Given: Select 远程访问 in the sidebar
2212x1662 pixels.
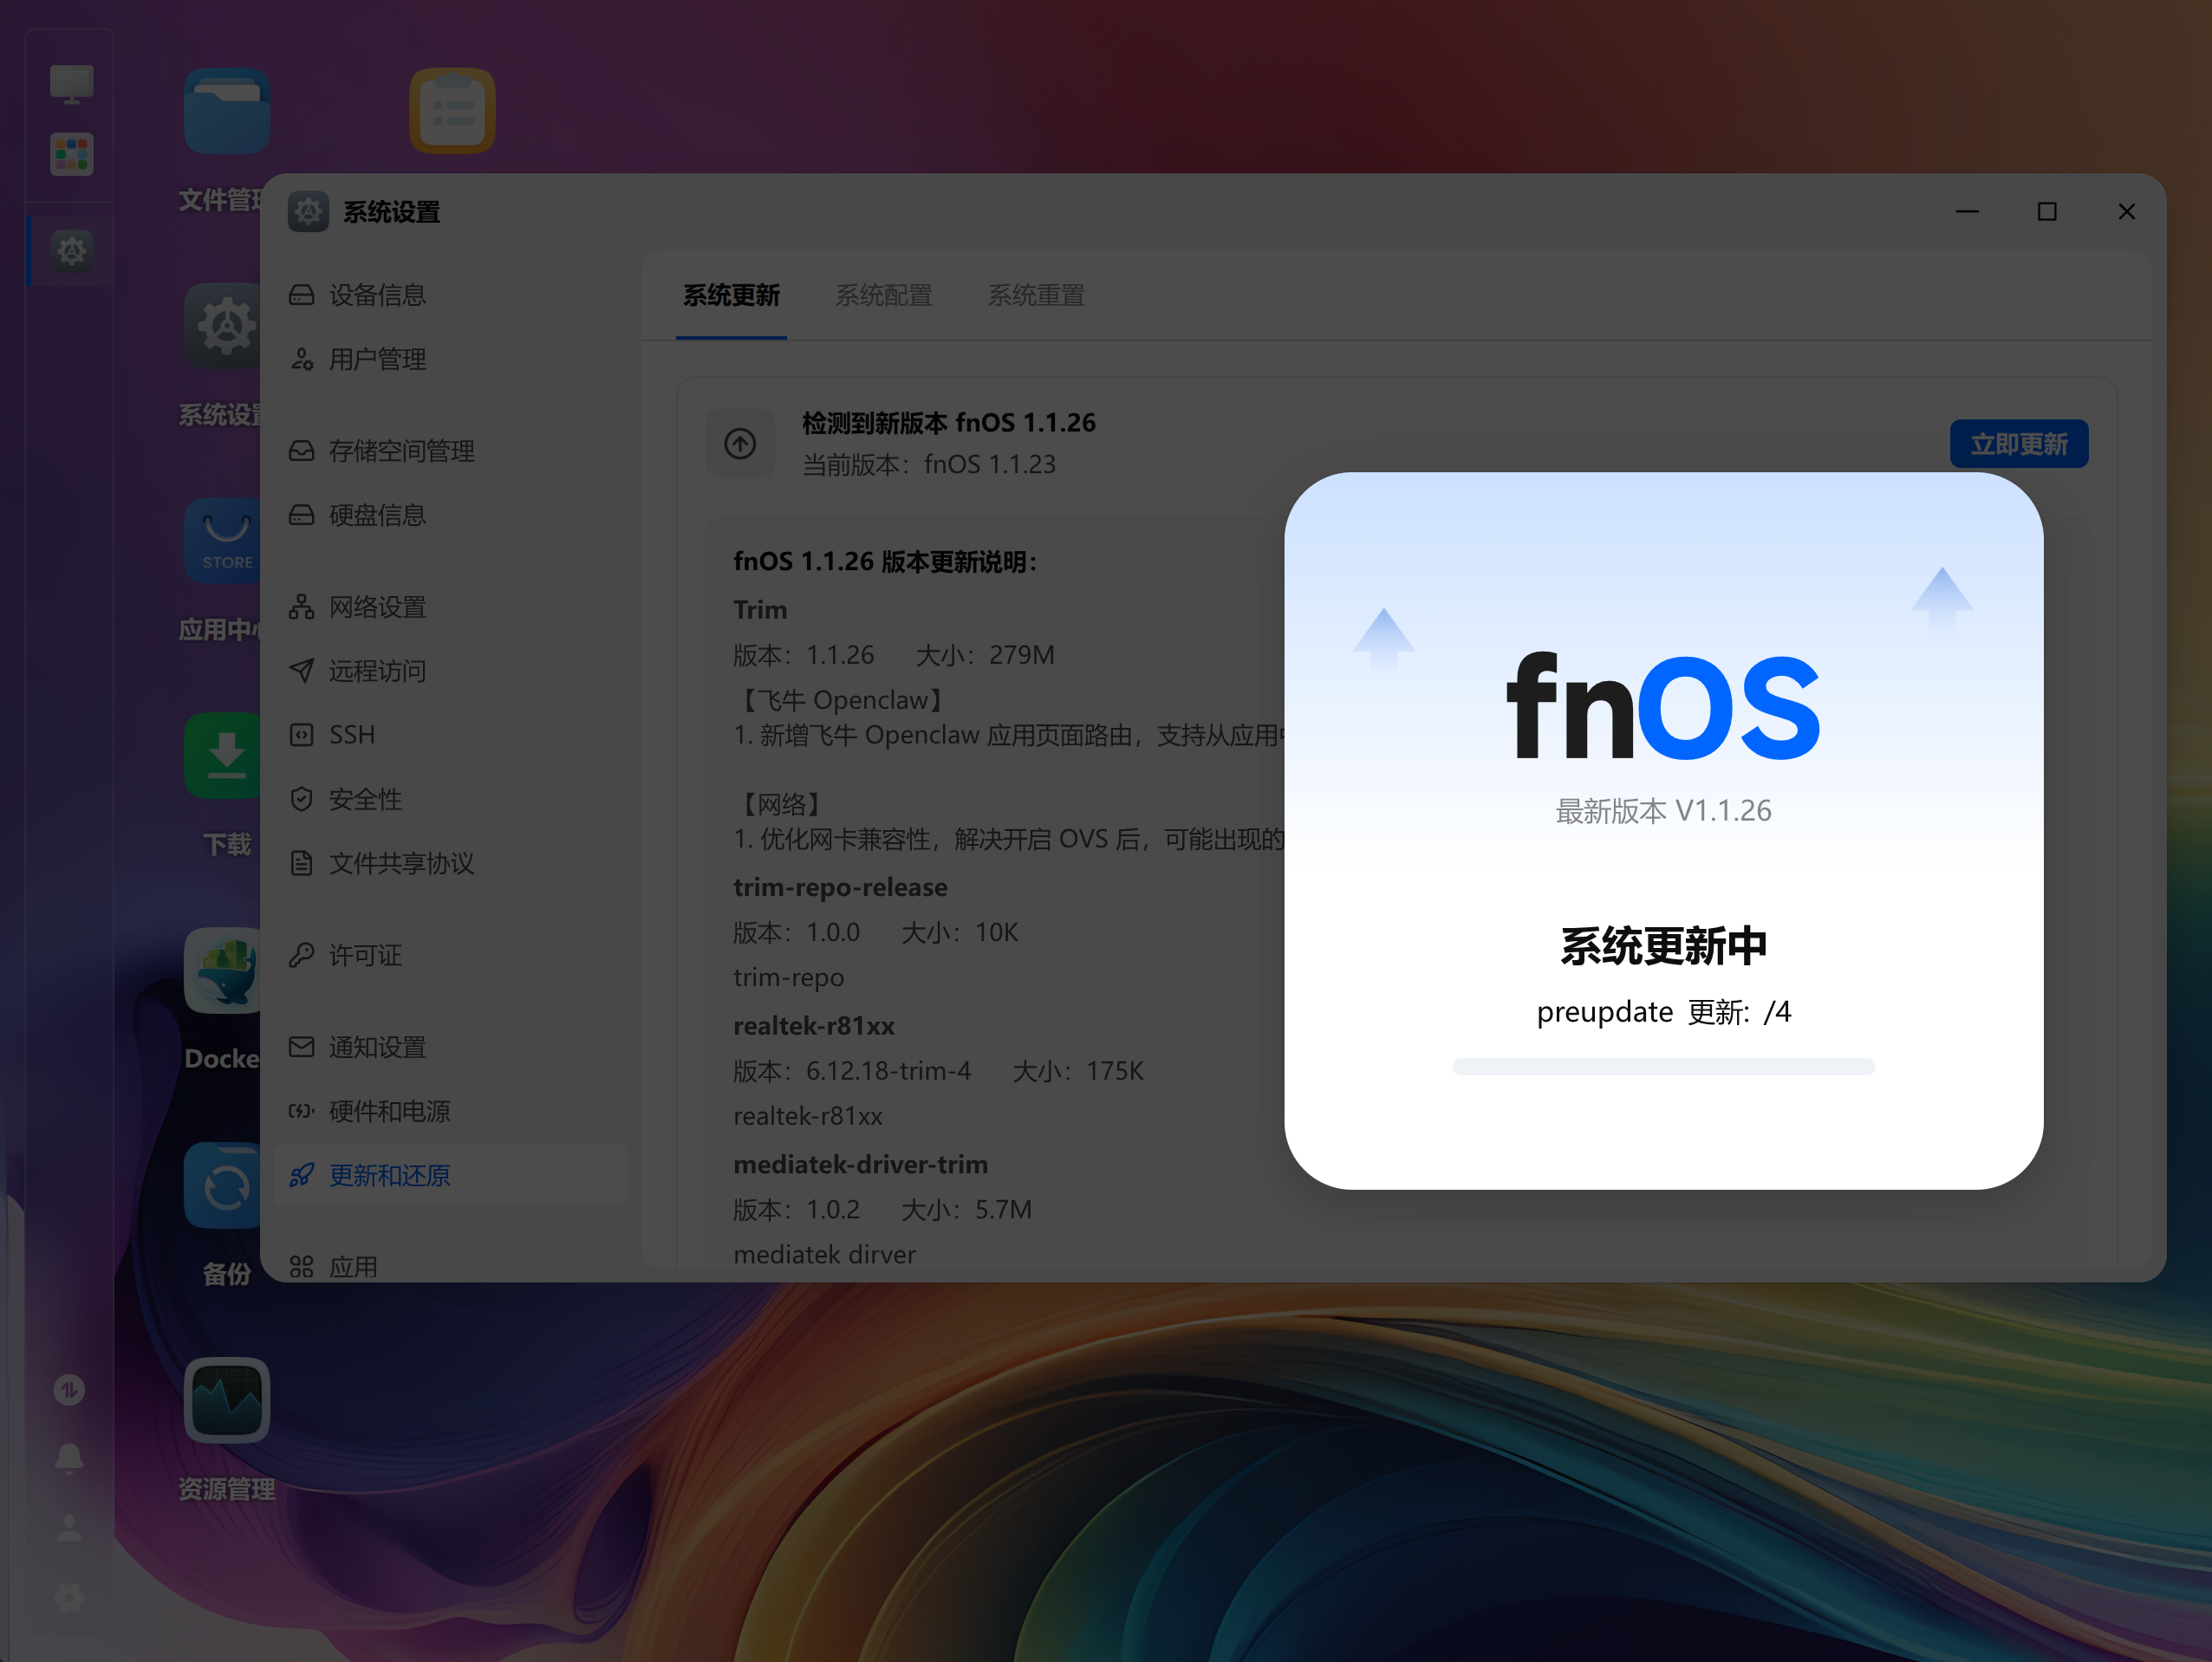Looking at the screenshot, I should pyautogui.click(x=451, y=671).
